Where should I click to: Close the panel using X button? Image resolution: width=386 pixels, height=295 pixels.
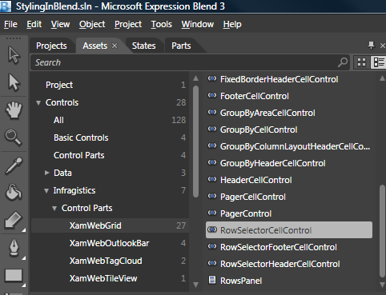(383, 46)
